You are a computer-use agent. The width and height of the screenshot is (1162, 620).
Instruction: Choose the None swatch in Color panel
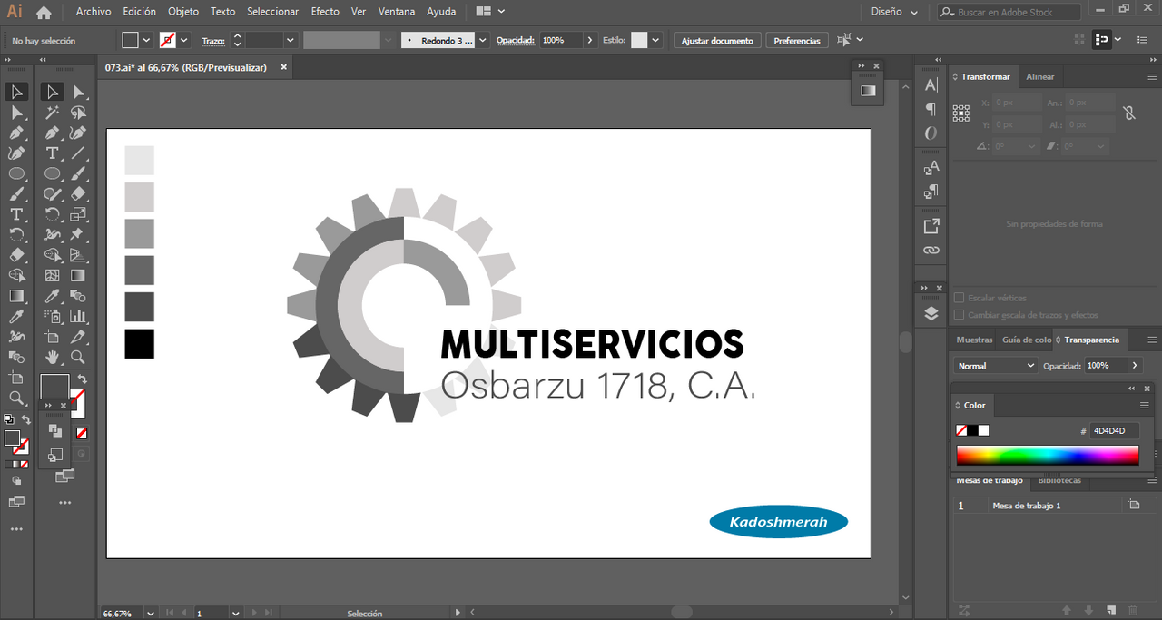[961, 430]
